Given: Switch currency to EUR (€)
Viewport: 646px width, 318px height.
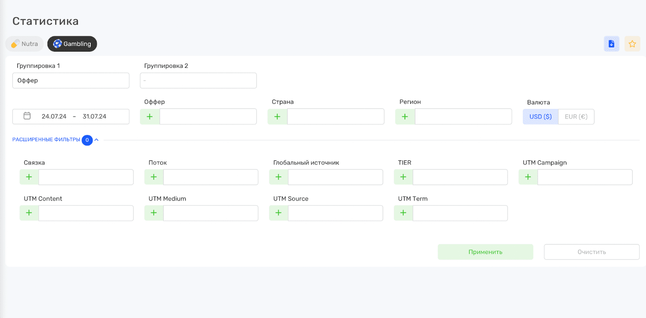Looking at the screenshot, I should pos(576,117).
